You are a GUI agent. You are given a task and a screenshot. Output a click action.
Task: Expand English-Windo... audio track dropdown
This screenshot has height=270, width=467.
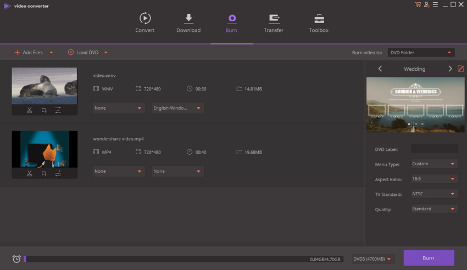coord(177,108)
